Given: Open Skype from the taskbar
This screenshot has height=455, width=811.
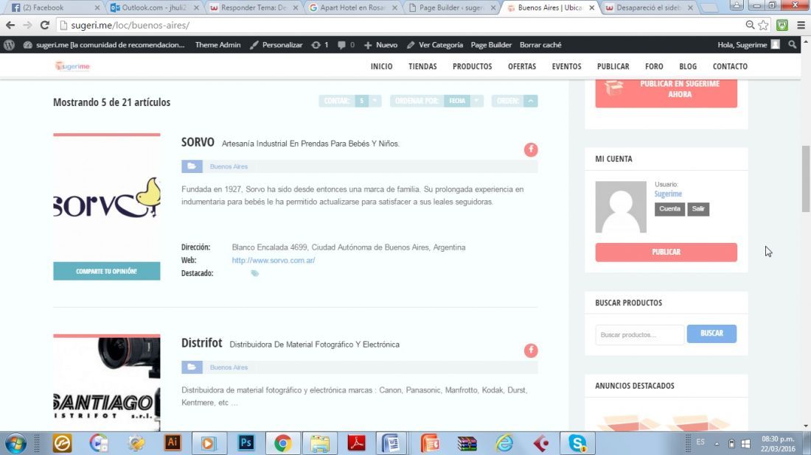Looking at the screenshot, I should [577, 443].
